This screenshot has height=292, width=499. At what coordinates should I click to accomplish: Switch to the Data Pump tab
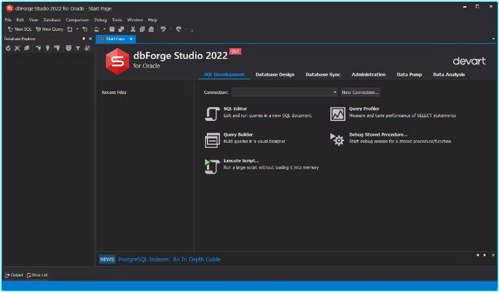pyautogui.click(x=409, y=75)
